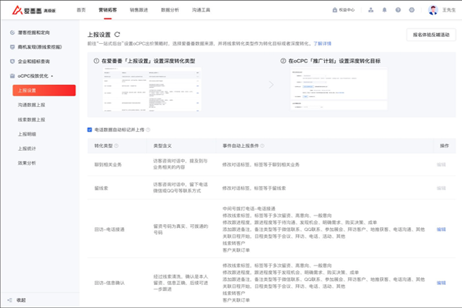Open the notification bell in top bar
Viewport: 462px width, 308px height.
[x=384, y=10]
